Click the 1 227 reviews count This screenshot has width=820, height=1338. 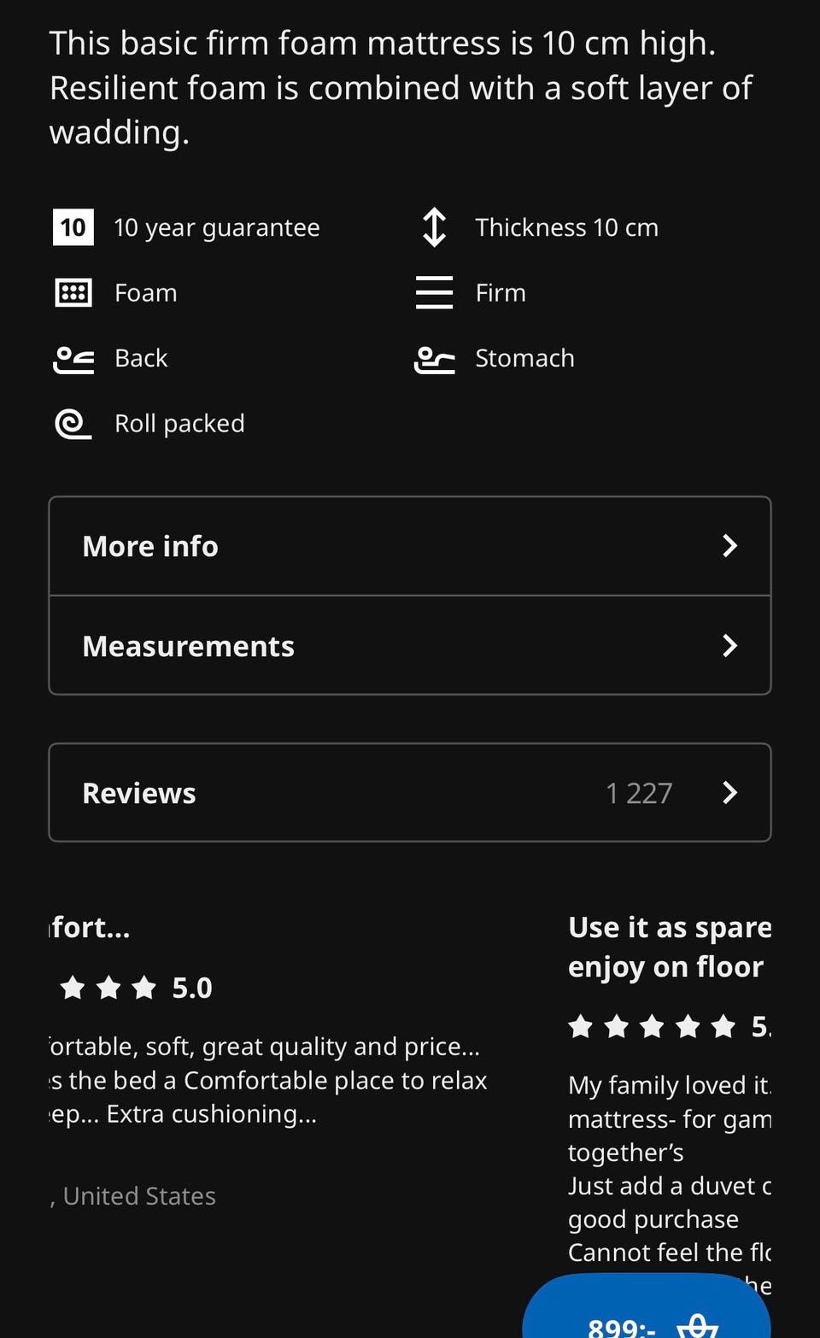pyautogui.click(x=638, y=793)
